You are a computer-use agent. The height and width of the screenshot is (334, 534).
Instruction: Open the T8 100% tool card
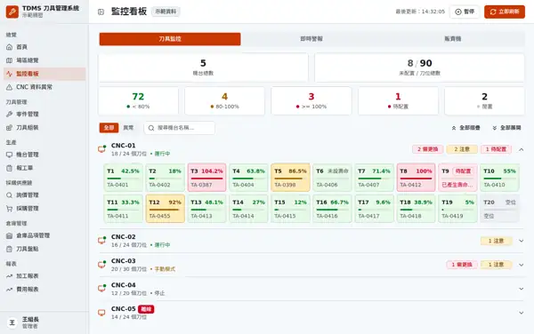click(416, 178)
